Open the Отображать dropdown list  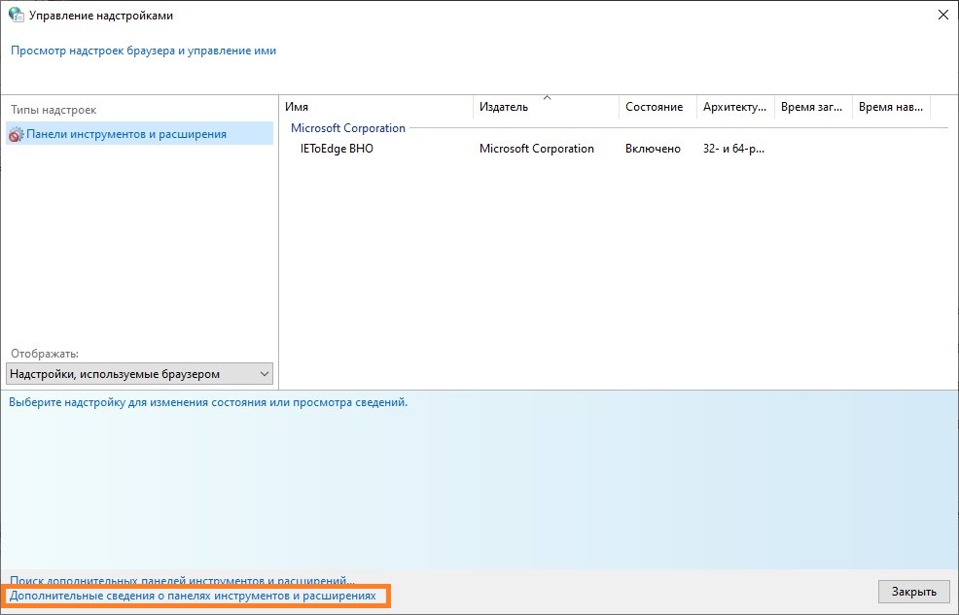(139, 374)
